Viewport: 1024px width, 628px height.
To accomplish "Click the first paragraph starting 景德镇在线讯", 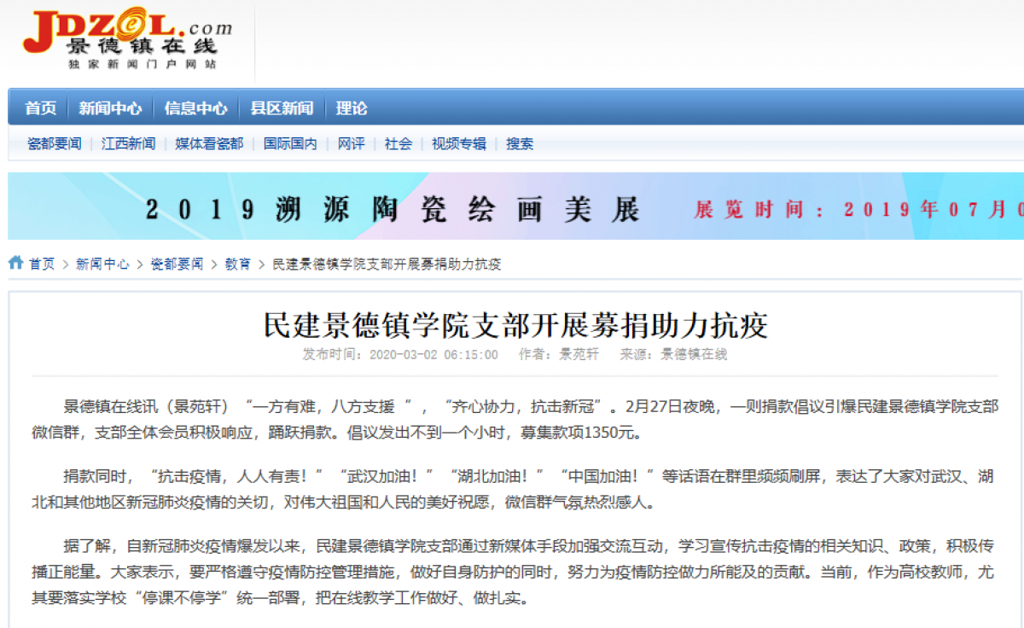I will click(x=515, y=418).
